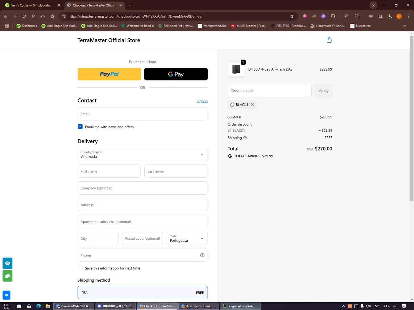
Task: Open the browser extensions puzzle icon
Action: [333, 16]
